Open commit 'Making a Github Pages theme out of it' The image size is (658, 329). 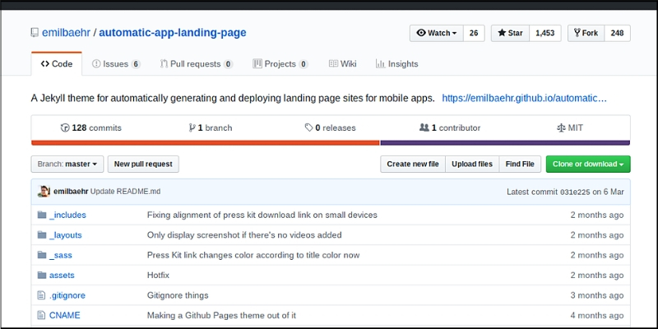point(221,315)
